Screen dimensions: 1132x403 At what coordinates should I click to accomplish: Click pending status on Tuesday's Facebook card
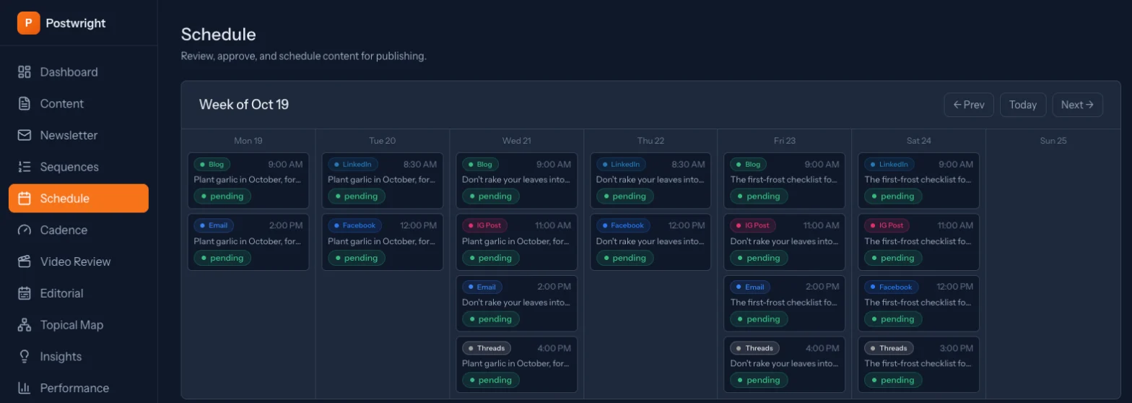[x=357, y=258]
